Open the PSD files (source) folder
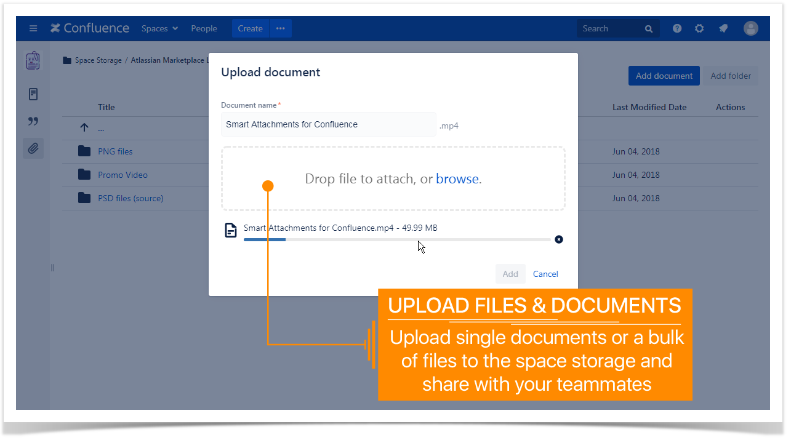 pos(130,198)
